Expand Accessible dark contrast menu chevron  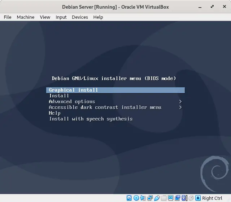[x=180, y=107]
